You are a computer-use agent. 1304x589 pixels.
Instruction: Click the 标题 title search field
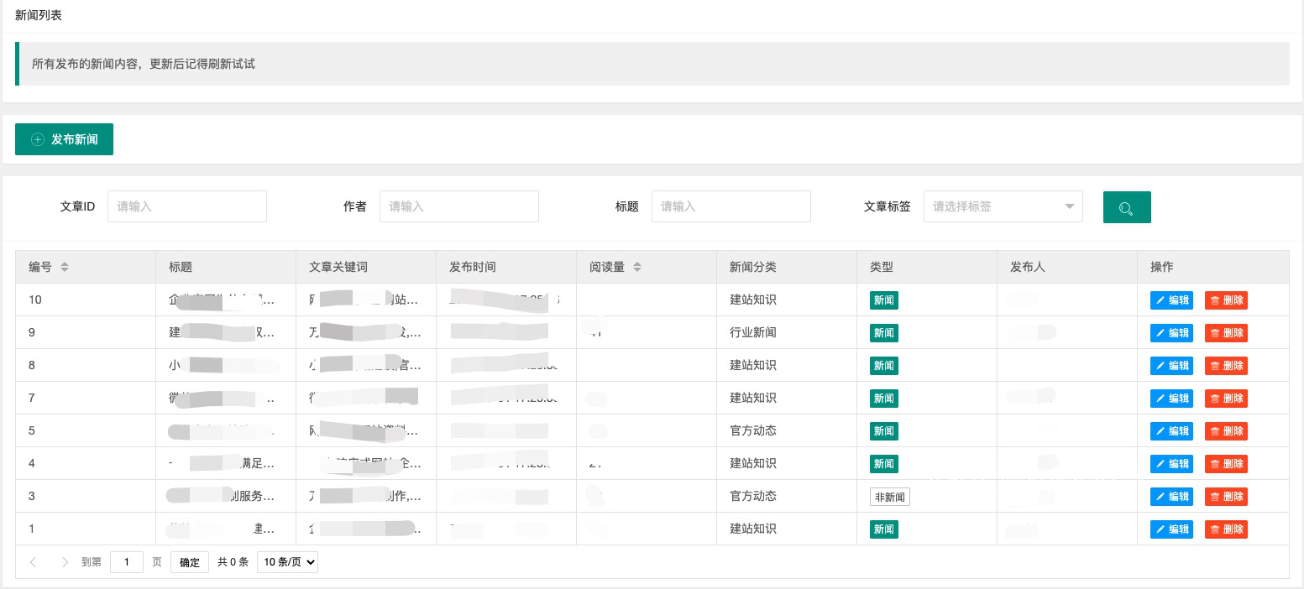731,206
